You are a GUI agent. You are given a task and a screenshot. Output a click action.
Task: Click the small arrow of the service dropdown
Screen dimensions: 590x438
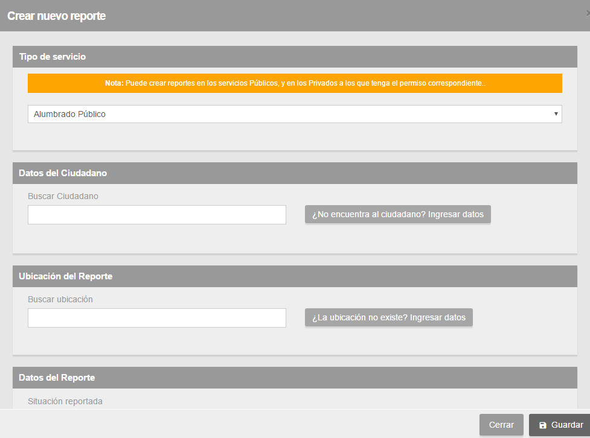tap(556, 114)
